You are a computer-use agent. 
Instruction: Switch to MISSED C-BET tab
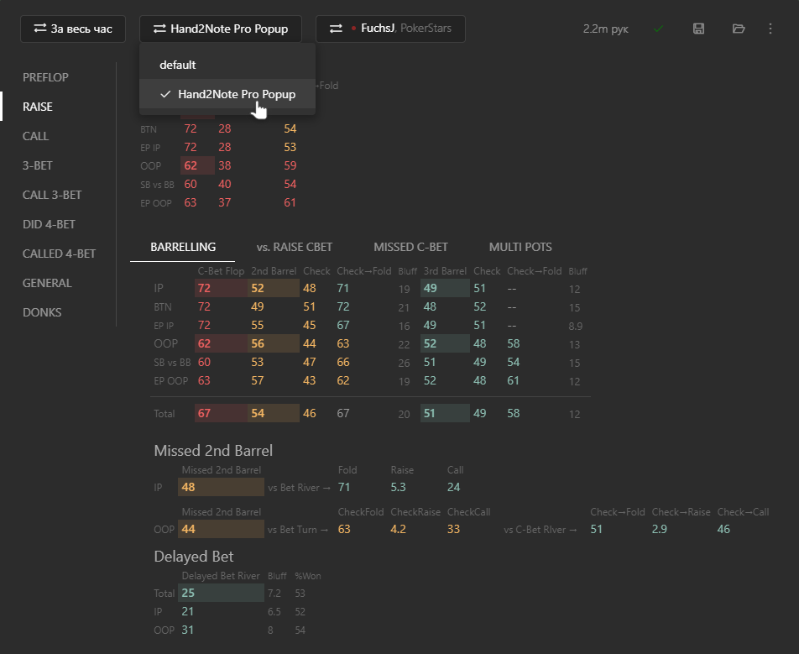(x=410, y=247)
